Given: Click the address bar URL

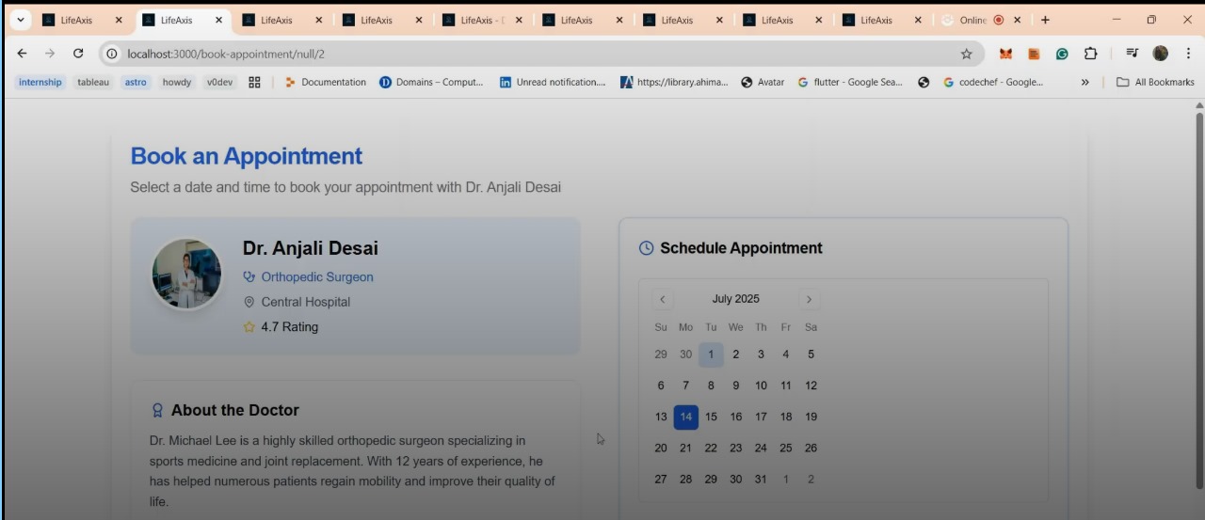Looking at the screenshot, I should 226,55.
